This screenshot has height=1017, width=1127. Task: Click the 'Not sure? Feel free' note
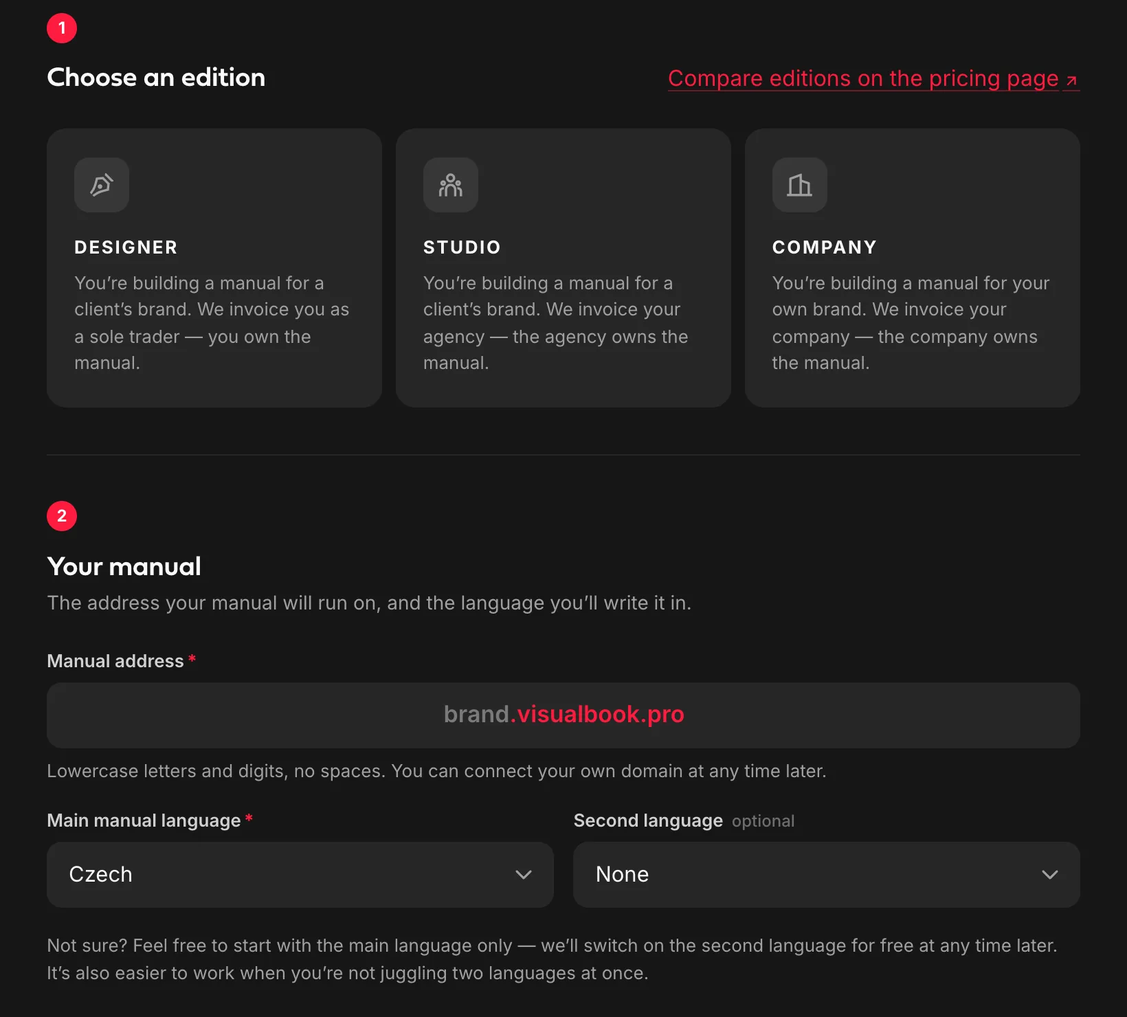(552, 959)
